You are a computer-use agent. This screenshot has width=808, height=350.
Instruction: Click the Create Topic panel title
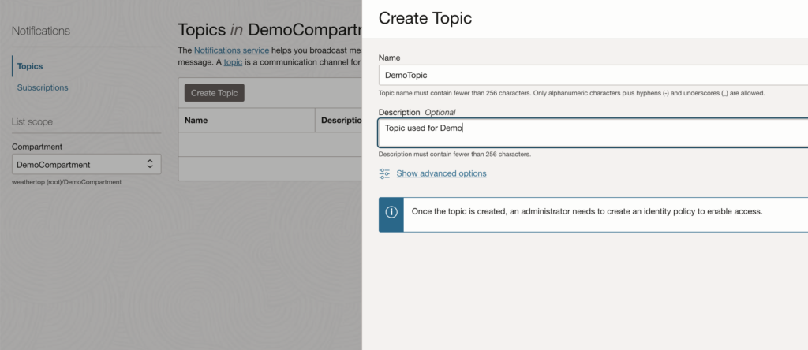(x=425, y=19)
